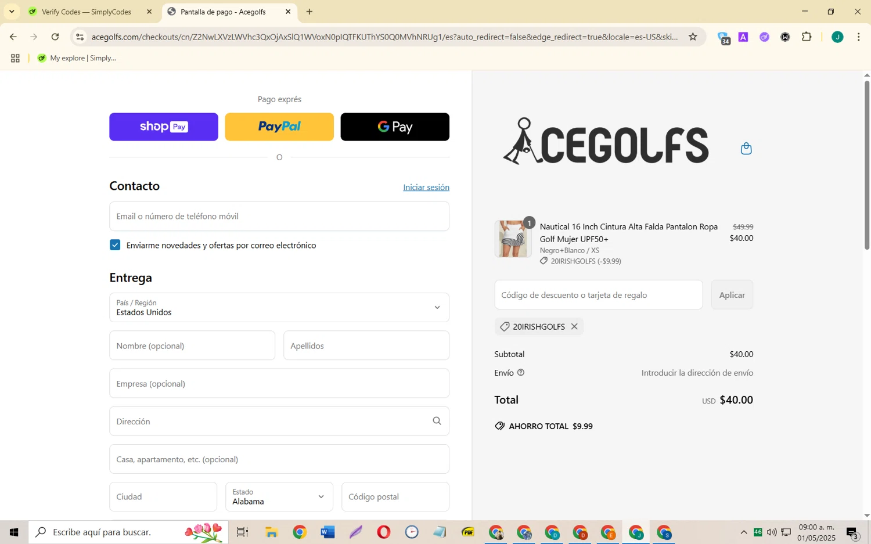
Task: Click the Aplicar discount button
Action: (732, 295)
